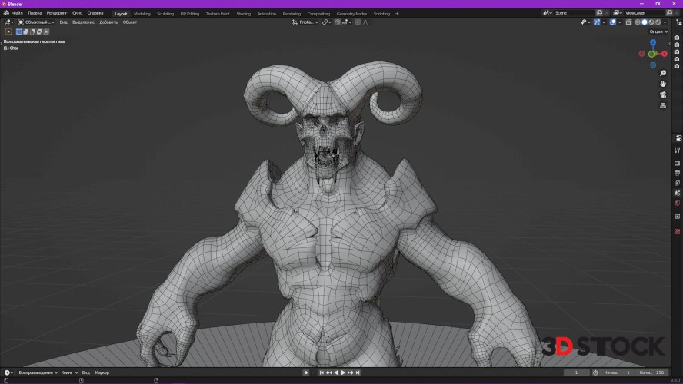
Task: Click the Blender logo menu icon
Action: pos(6,13)
